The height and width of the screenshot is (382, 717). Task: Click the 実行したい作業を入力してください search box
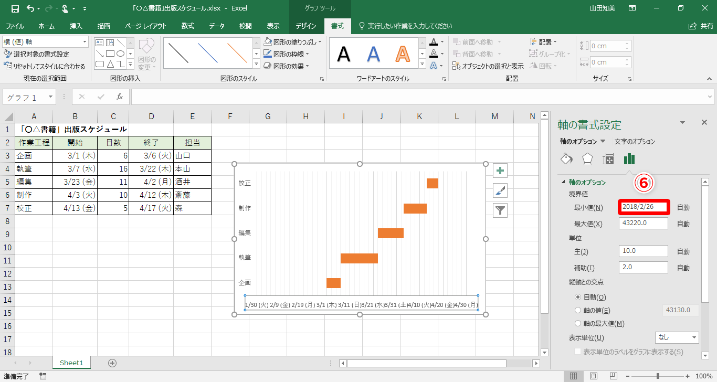click(405, 26)
